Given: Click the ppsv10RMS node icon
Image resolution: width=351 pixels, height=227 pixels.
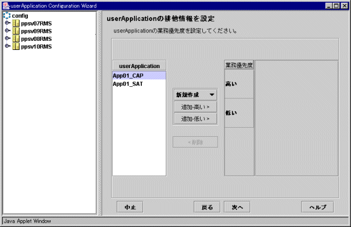Looking at the screenshot, I should 16,46.
